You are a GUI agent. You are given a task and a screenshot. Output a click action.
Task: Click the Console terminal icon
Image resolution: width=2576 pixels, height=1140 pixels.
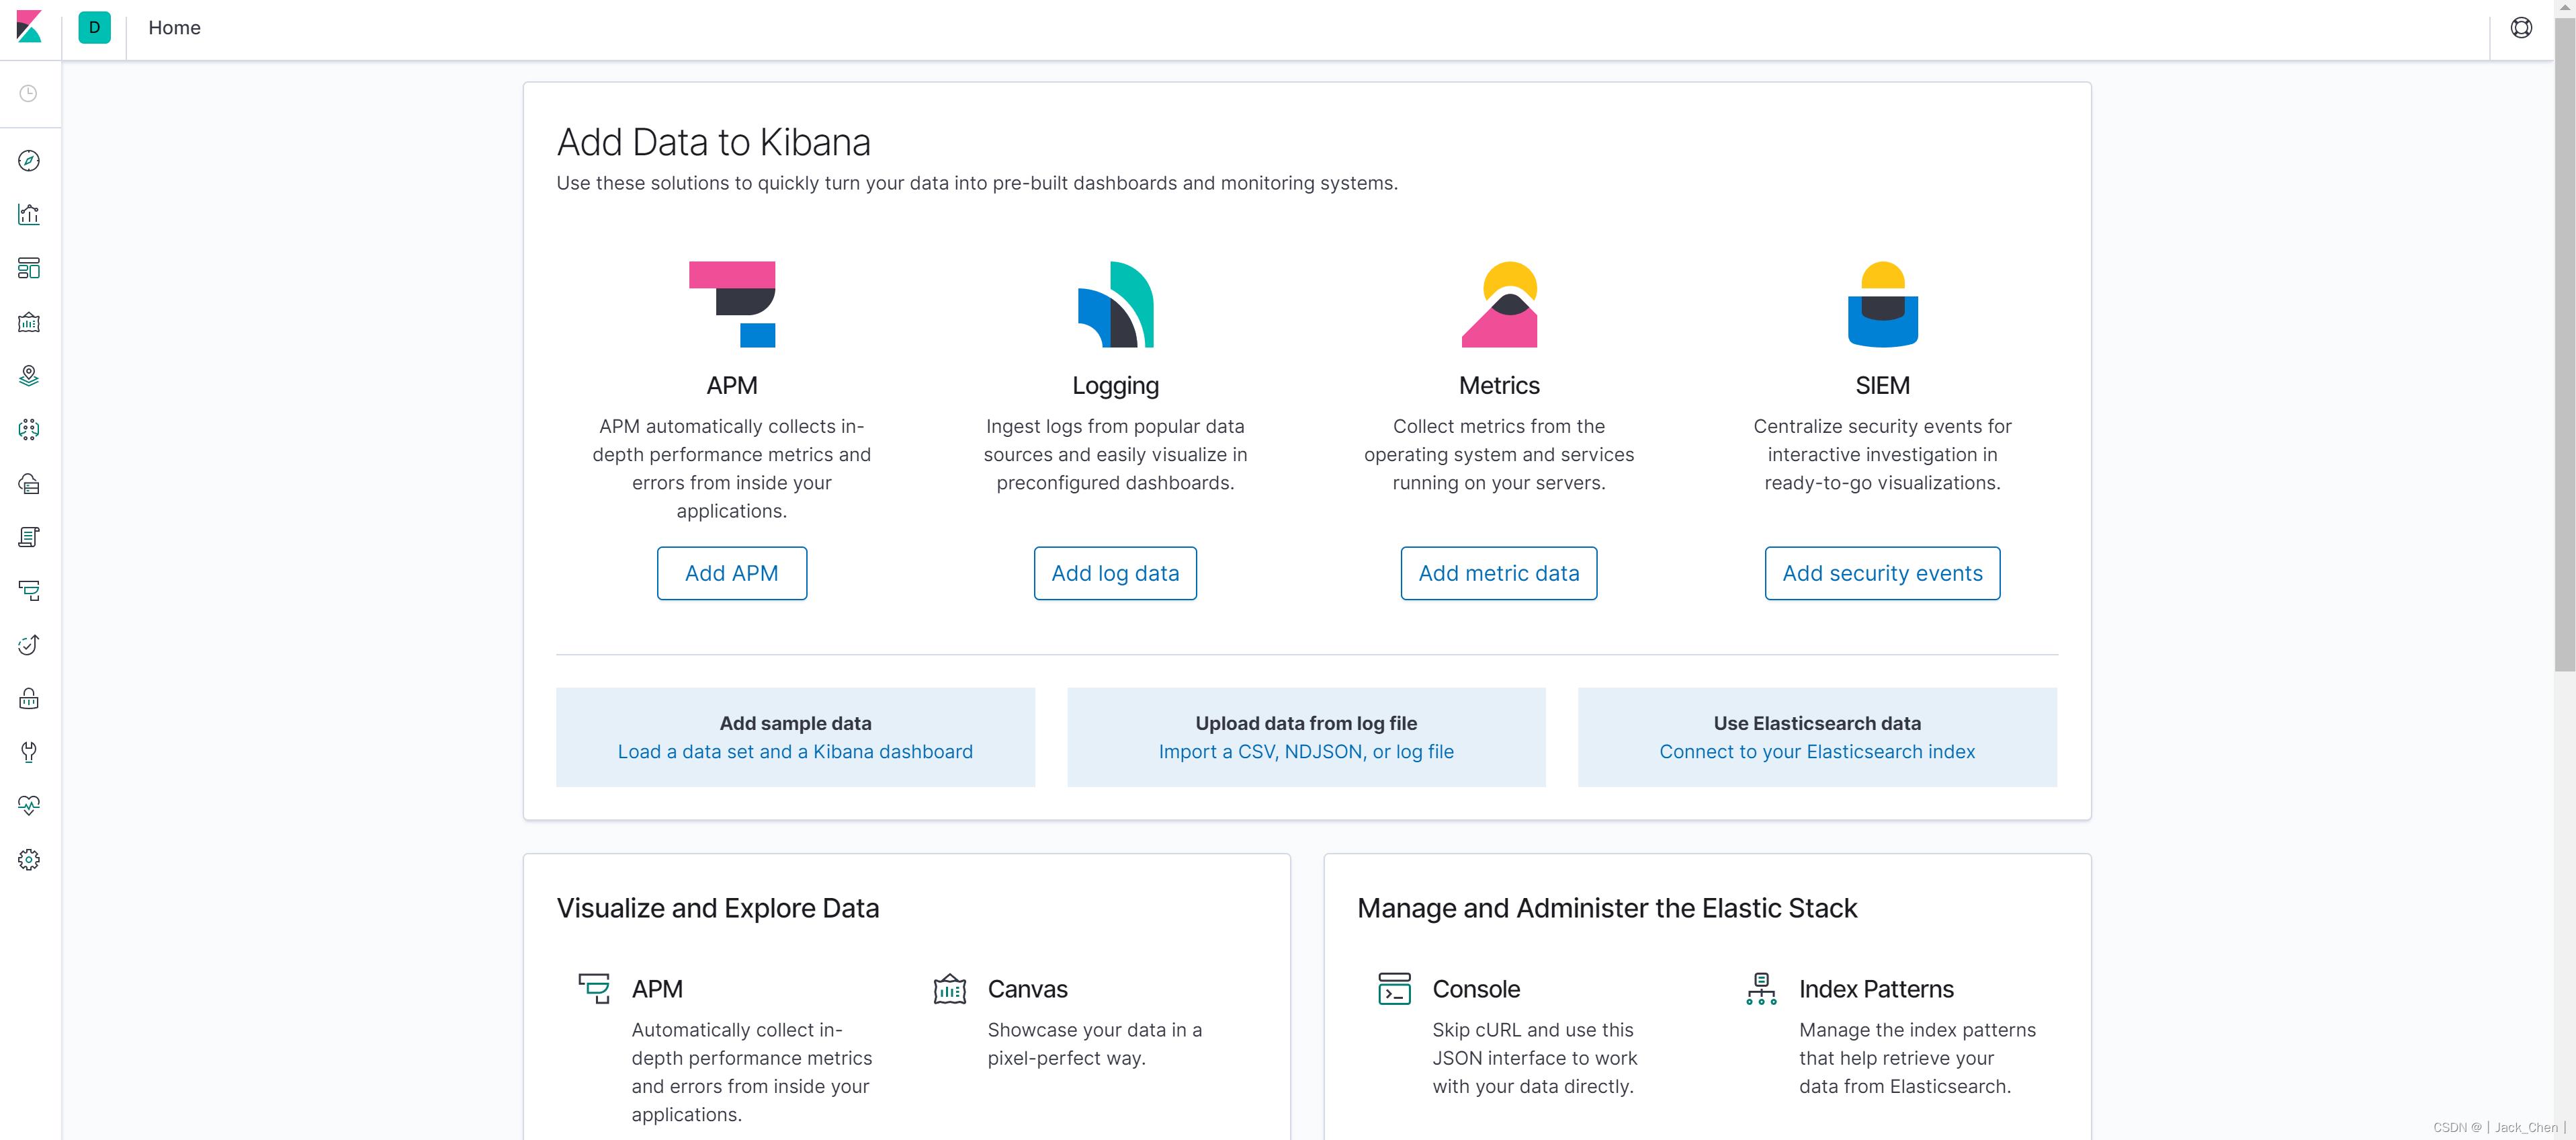(x=1394, y=988)
